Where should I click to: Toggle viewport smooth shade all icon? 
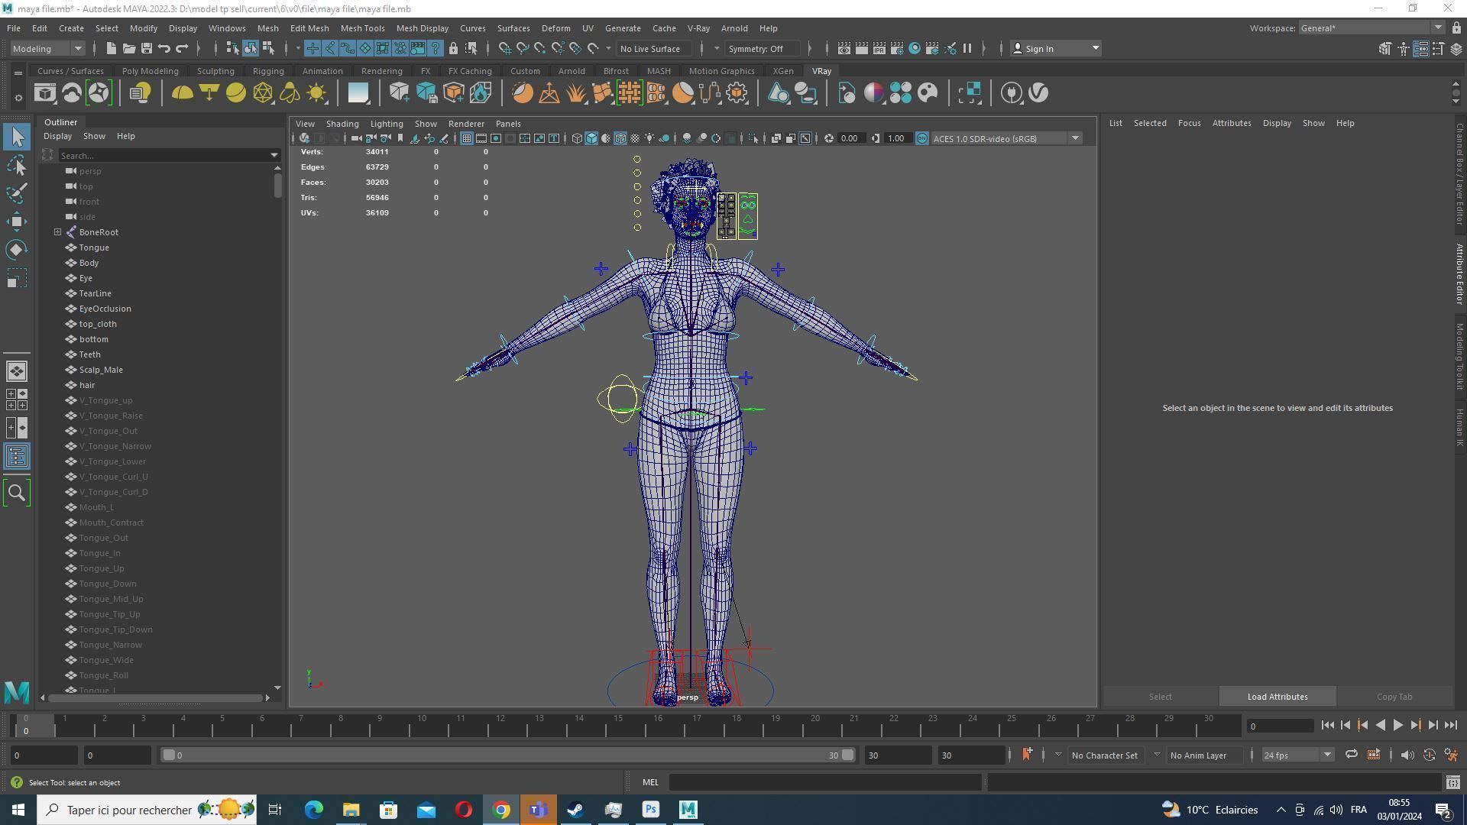pyautogui.click(x=591, y=138)
